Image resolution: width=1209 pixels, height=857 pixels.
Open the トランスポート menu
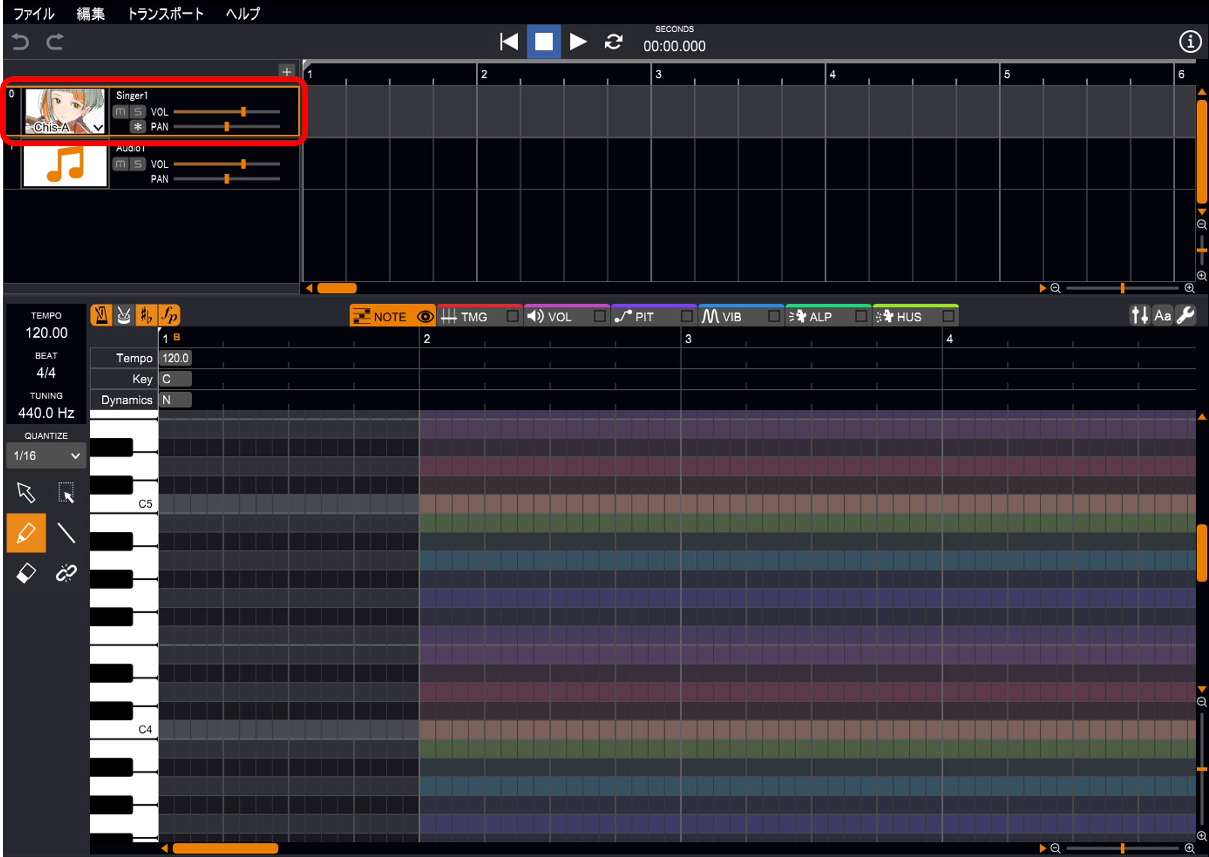tap(165, 14)
